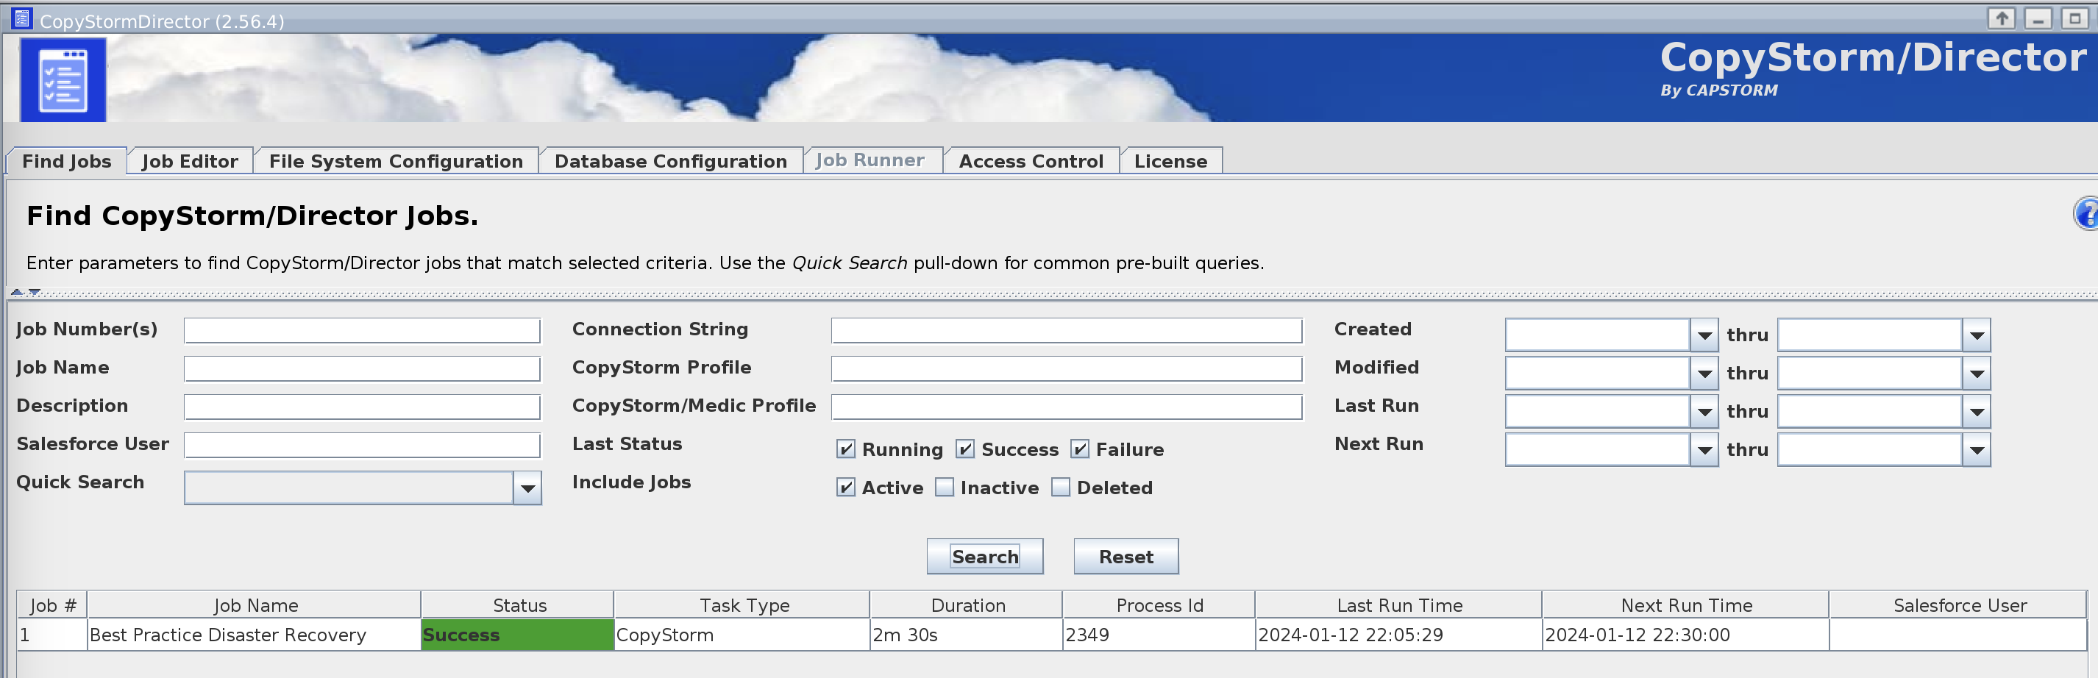Open the first Created date dropdown
This screenshot has height=678, width=2098.
1704,334
